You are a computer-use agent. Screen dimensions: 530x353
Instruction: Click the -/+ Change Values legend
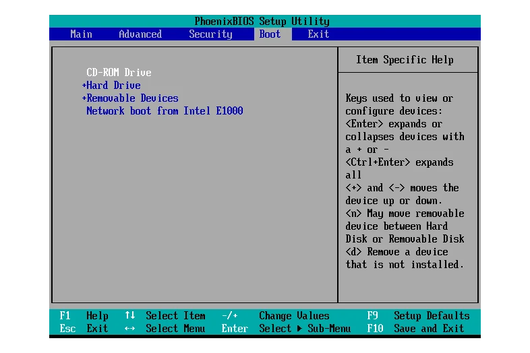[276, 315]
